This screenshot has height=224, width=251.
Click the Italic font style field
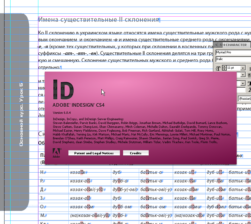click(x=233, y=59)
